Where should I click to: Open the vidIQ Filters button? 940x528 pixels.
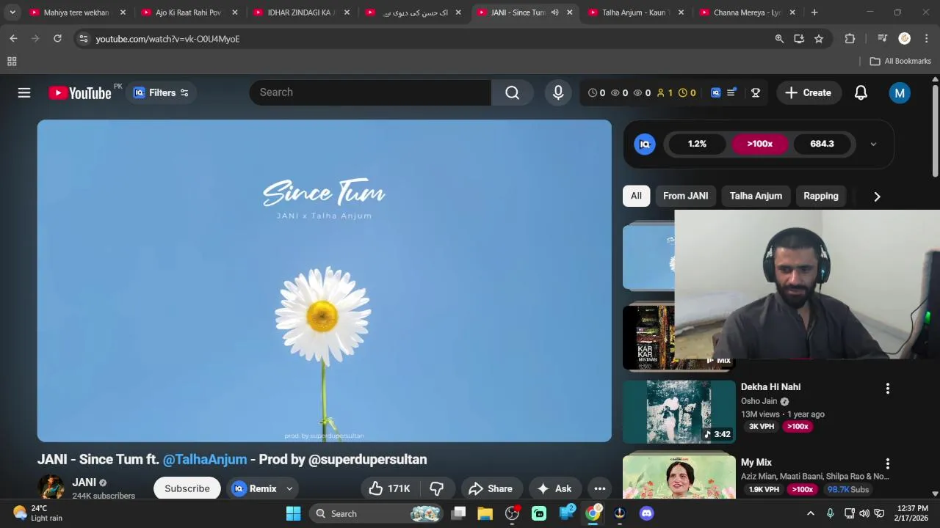coord(161,92)
